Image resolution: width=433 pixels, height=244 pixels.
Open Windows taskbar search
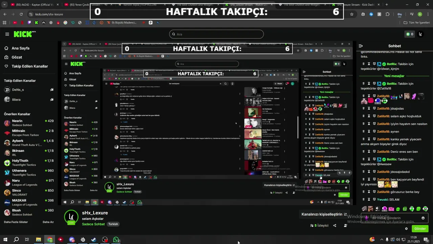[x=16, y=240]
